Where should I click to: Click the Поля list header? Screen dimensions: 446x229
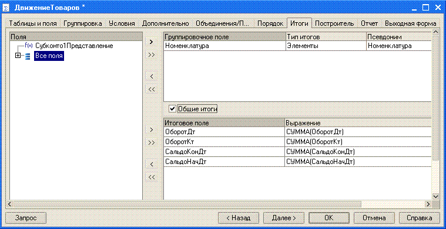click(76, 37)
